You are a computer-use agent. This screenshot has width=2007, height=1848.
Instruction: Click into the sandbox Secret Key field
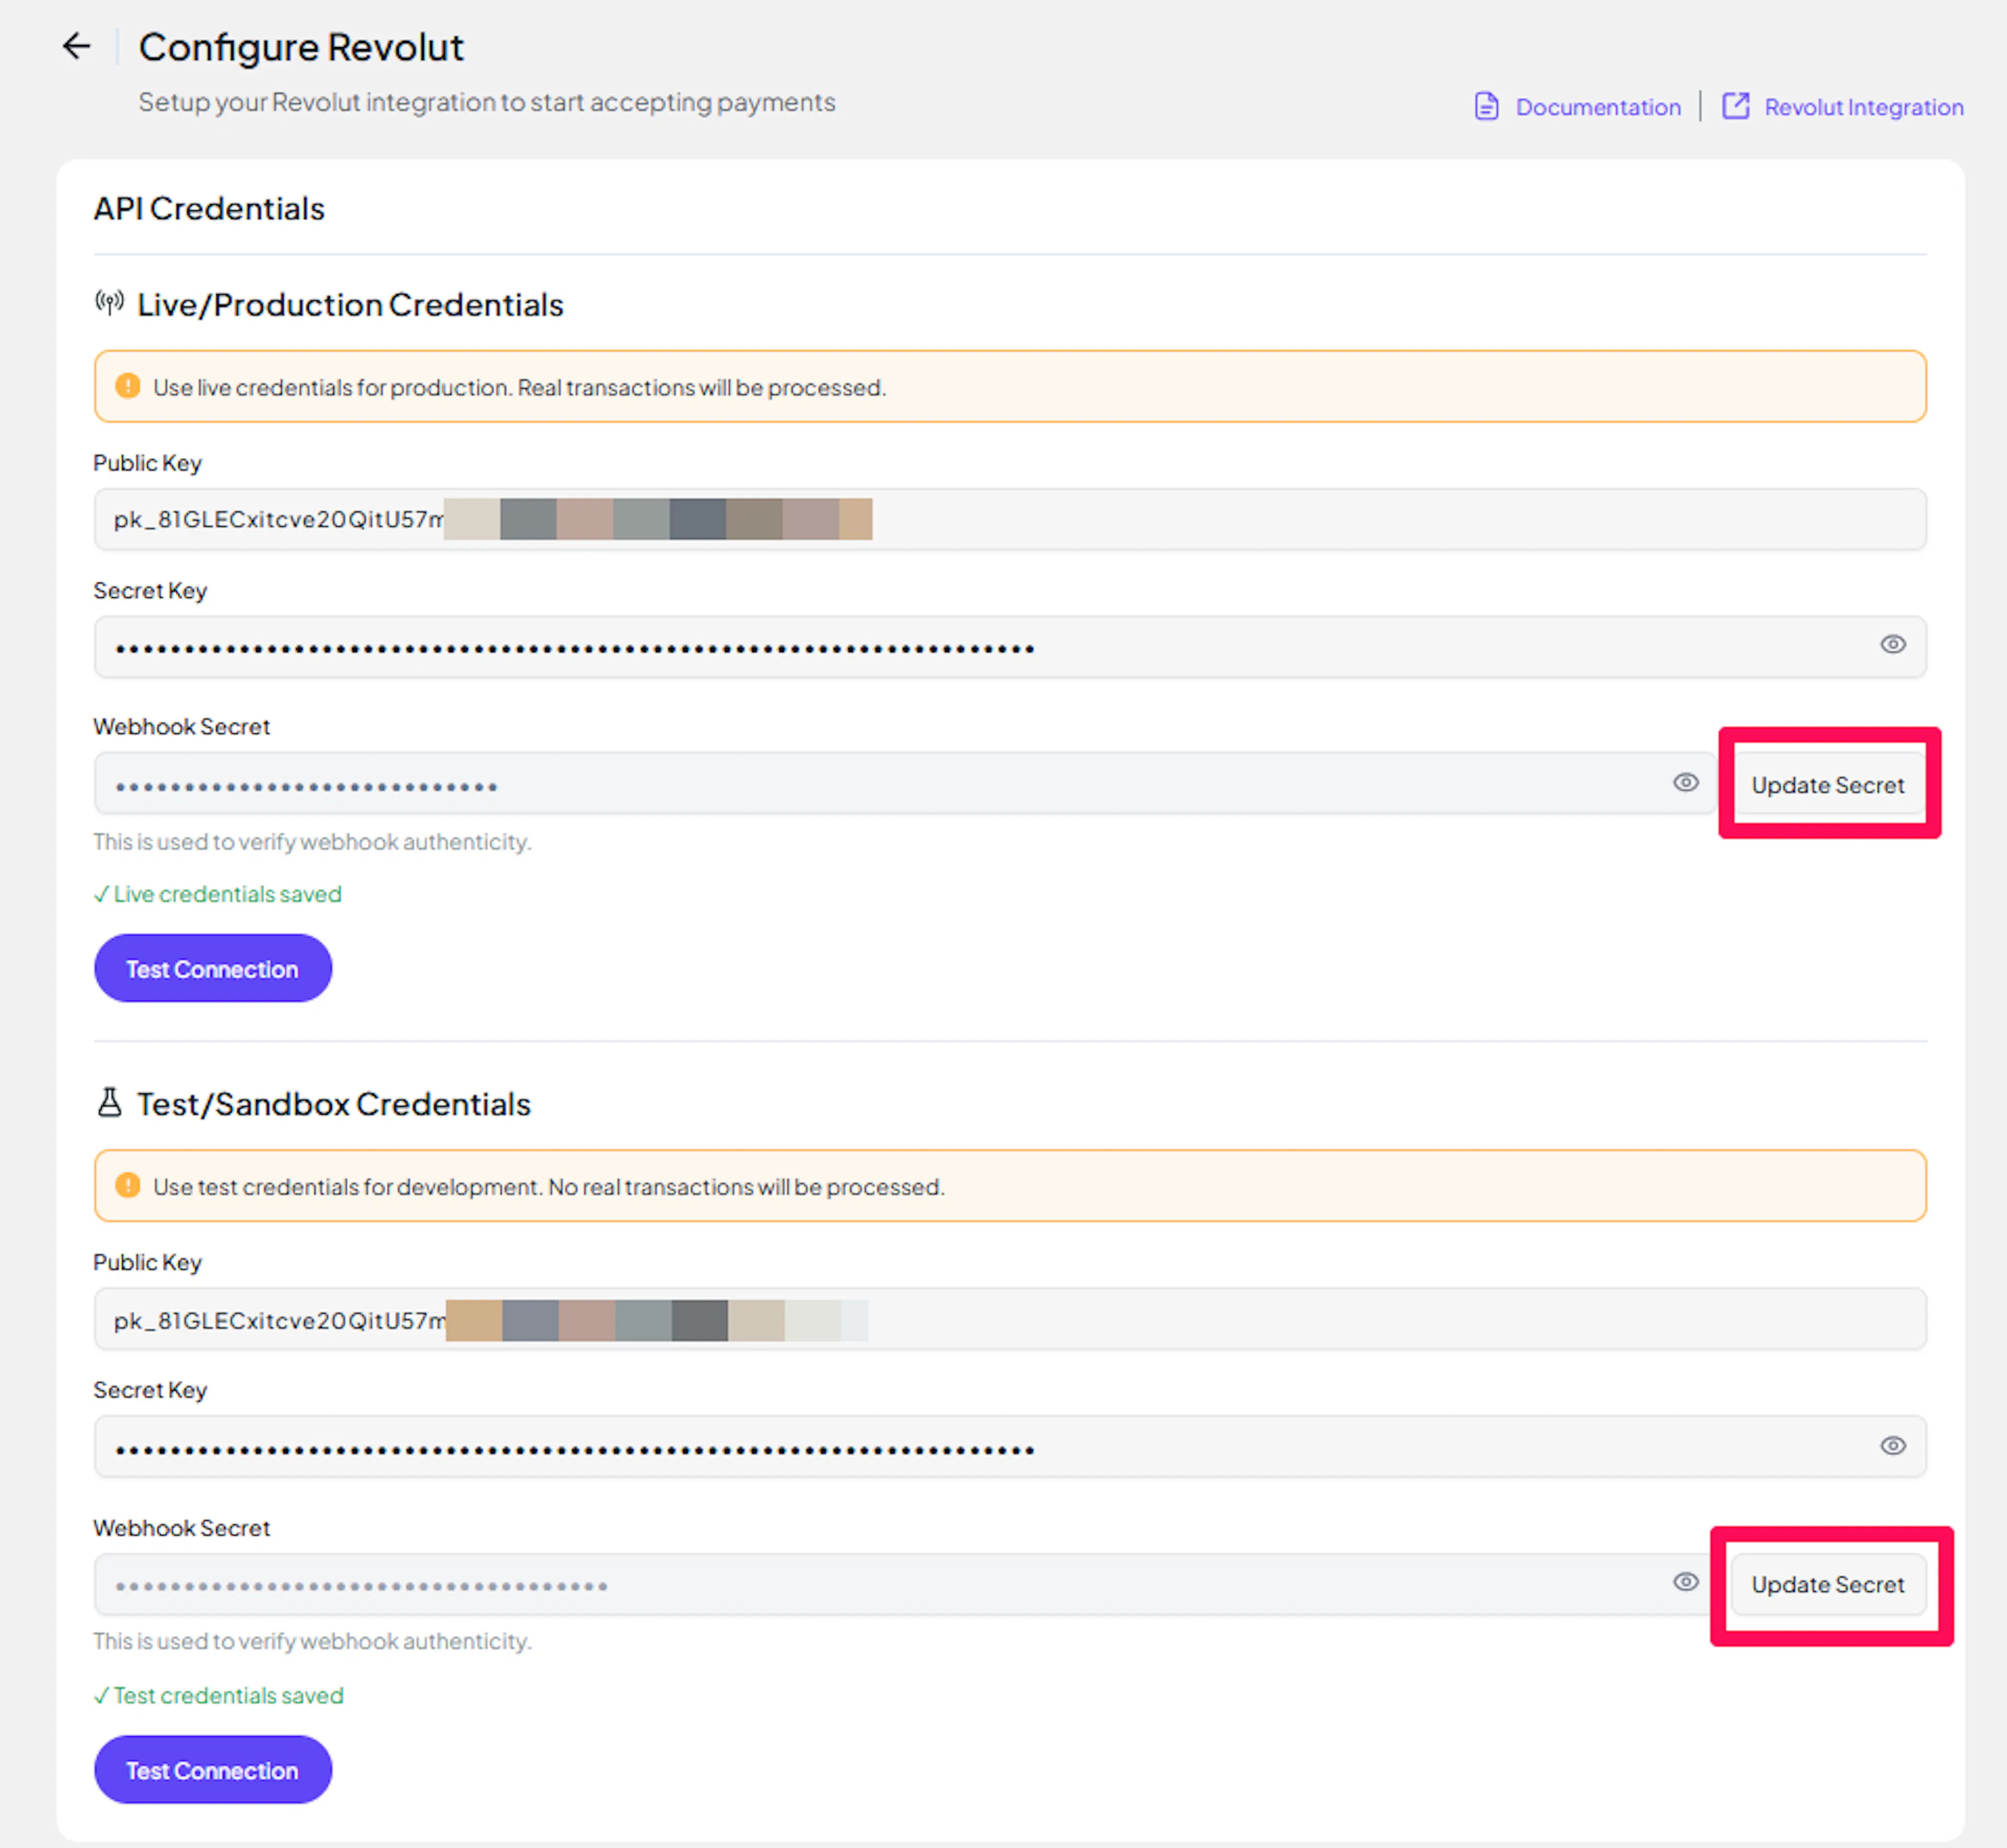1300,1447
